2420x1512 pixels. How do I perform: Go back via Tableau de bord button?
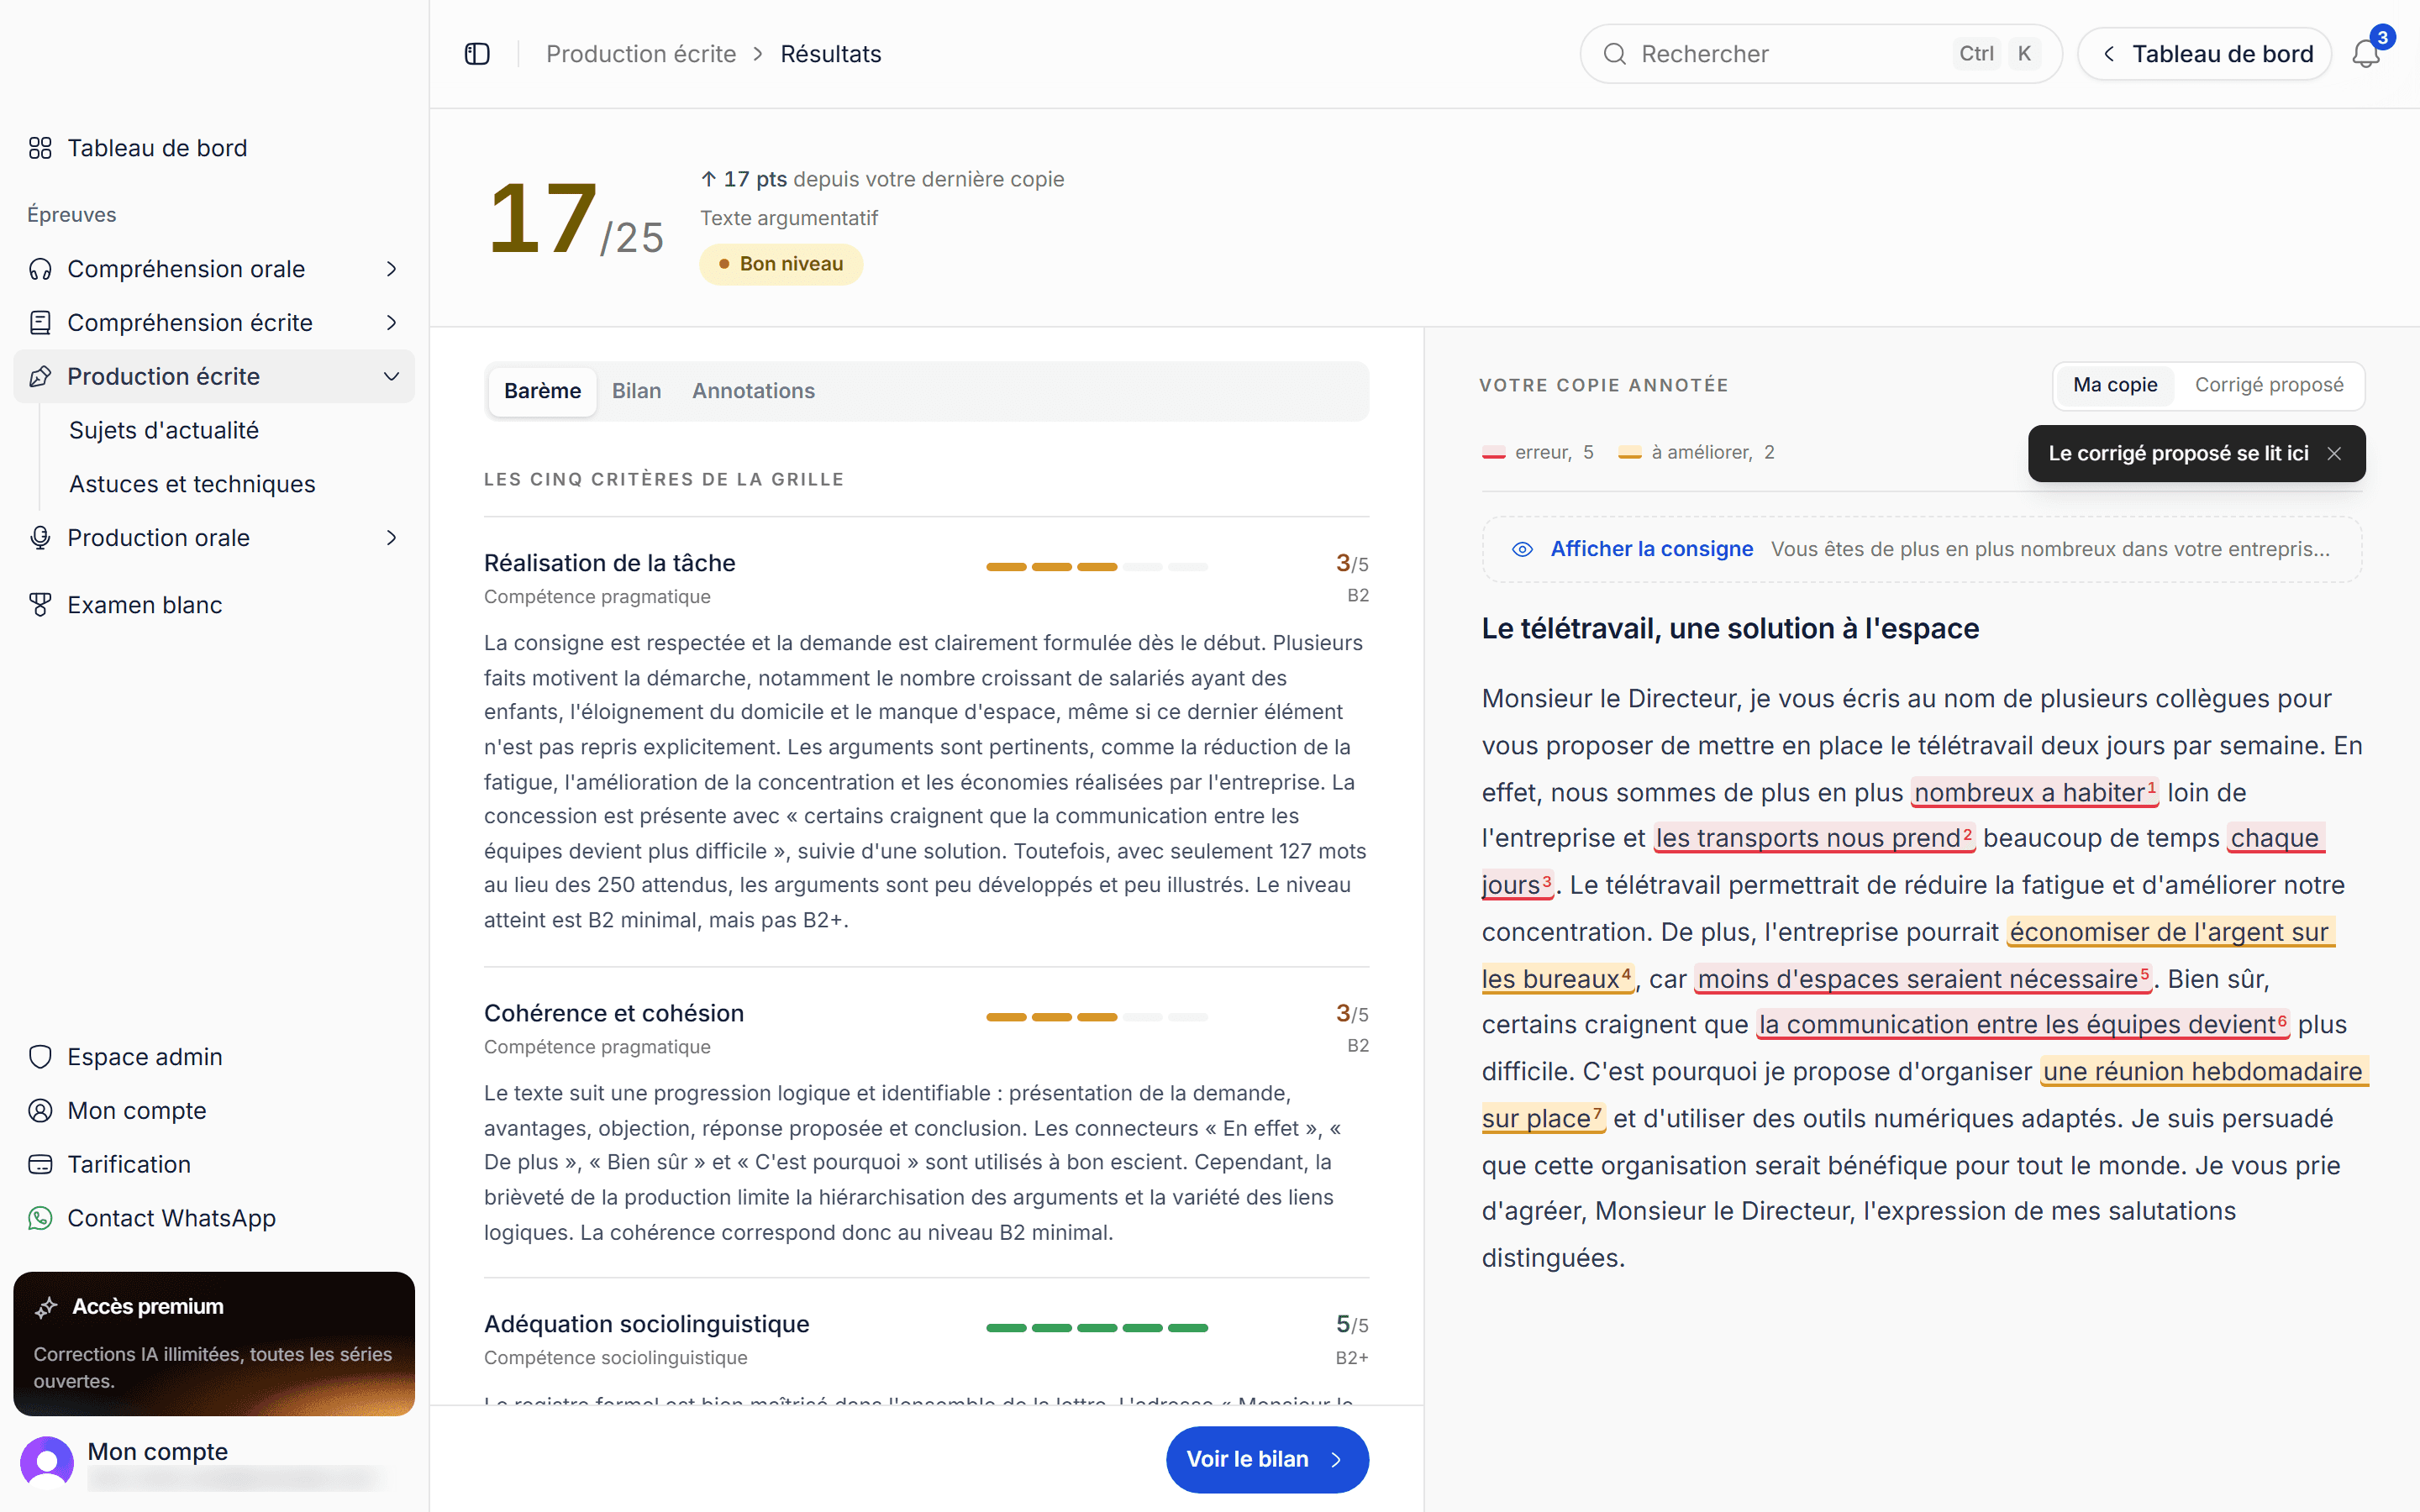pyautogui.click(x=2204, y=54)
